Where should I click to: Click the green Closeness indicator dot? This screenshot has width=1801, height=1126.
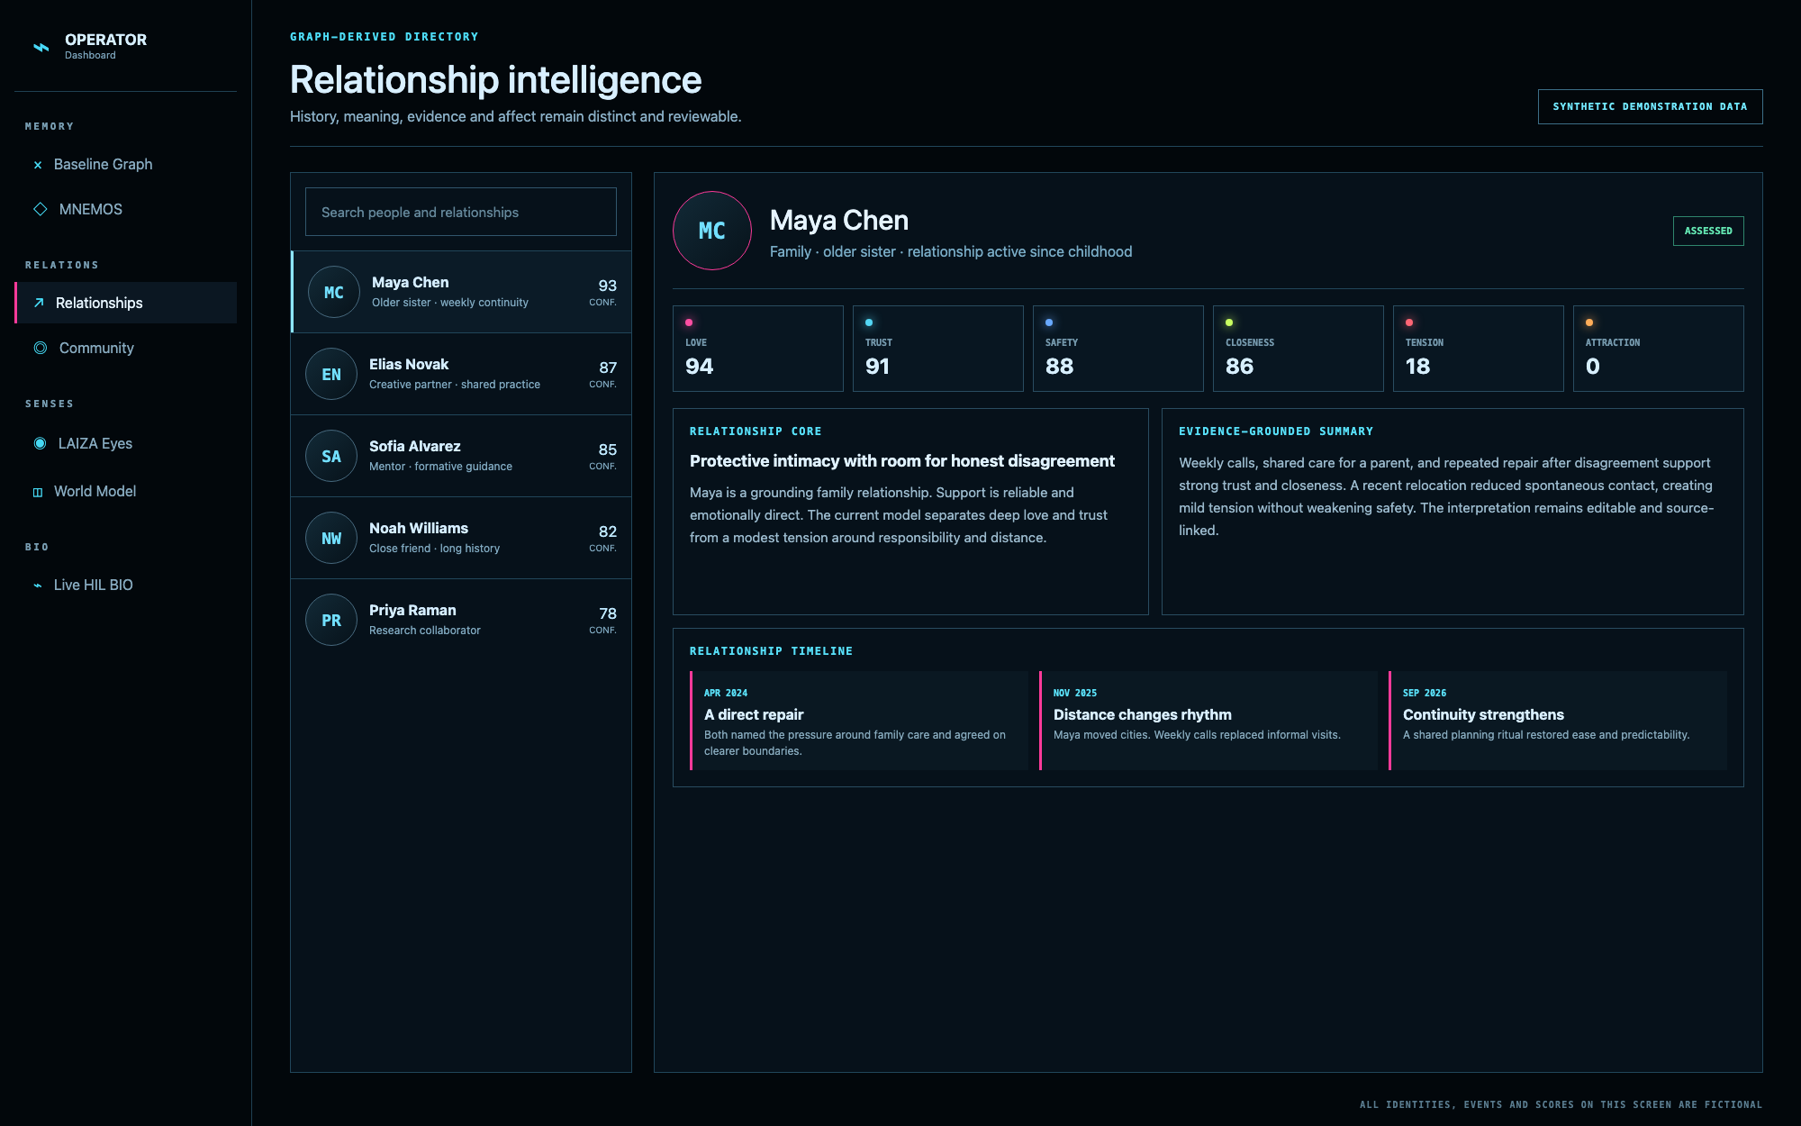[1229, 322]
